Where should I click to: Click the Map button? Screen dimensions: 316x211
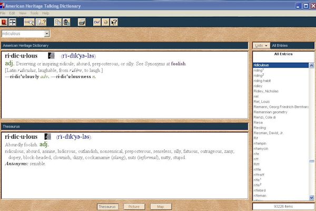(161, 207)
